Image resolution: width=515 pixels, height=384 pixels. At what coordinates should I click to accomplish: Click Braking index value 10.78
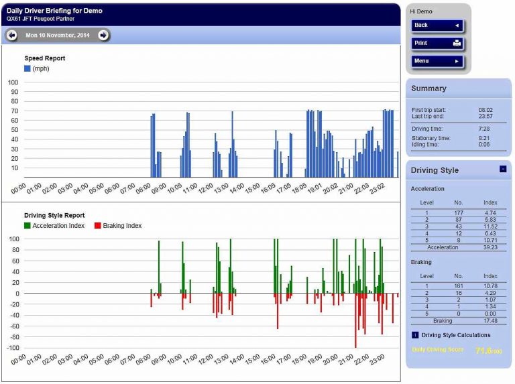(x=490, y=286)
